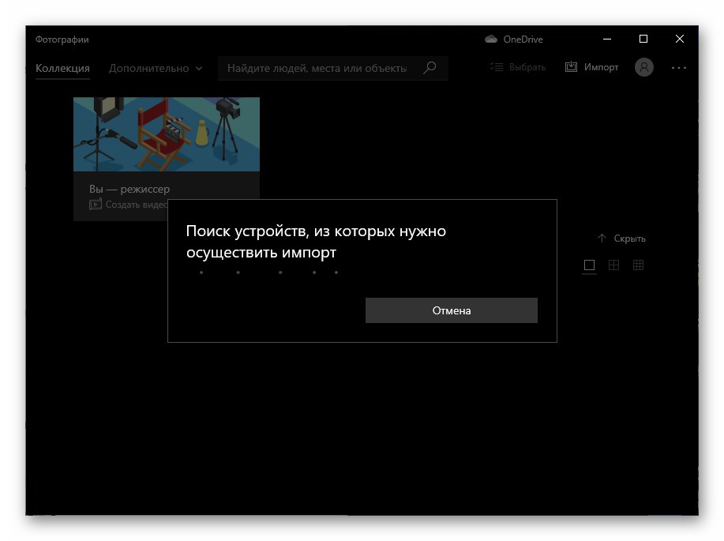Select the large single-tile view icon
Viewport: 724px width, 541px height.
589,265
